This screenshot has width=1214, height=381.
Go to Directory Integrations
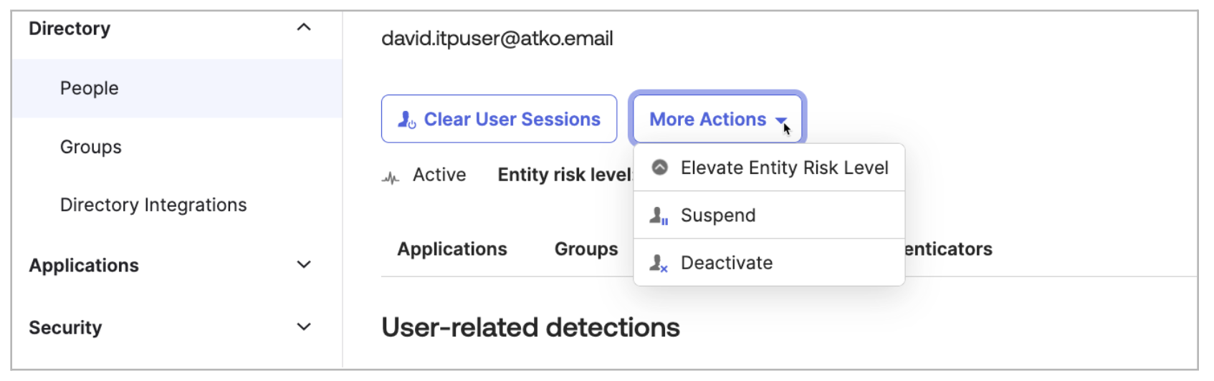coord(153,205)
